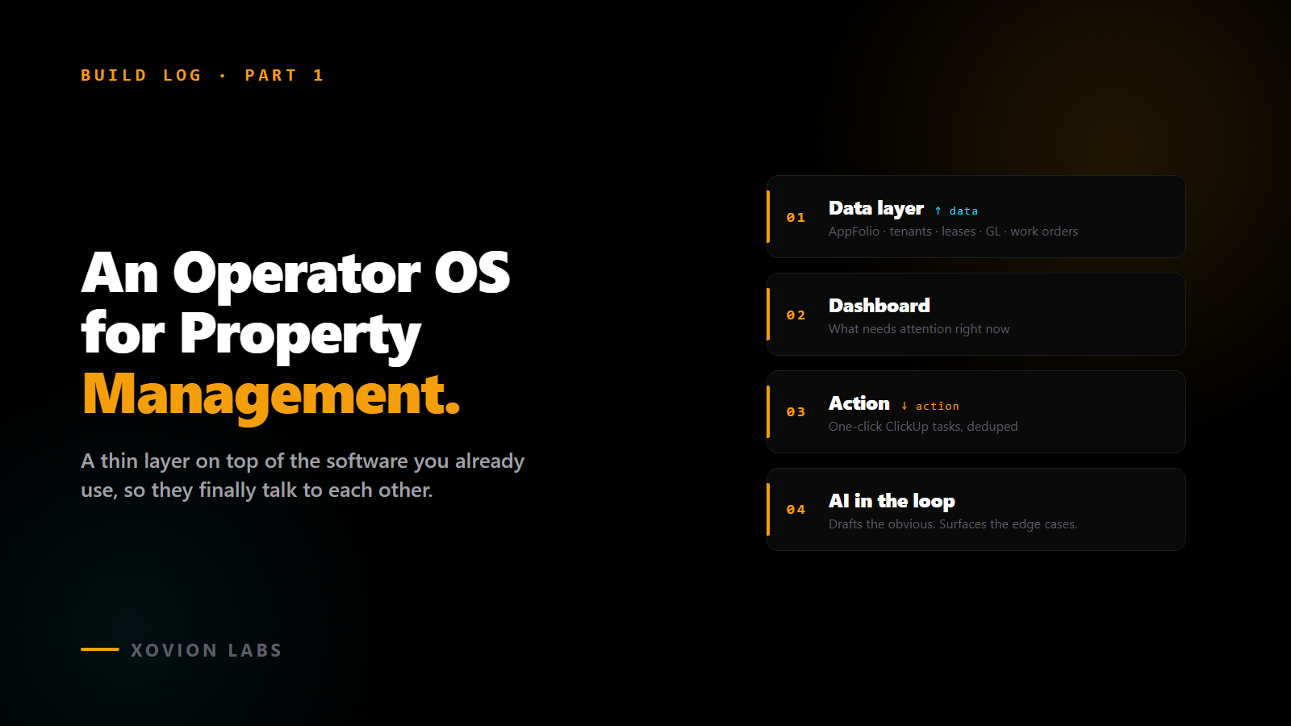Open the Action card title
The height and width of the screenshot is (726, 1291).
click(x=859, y=403)
